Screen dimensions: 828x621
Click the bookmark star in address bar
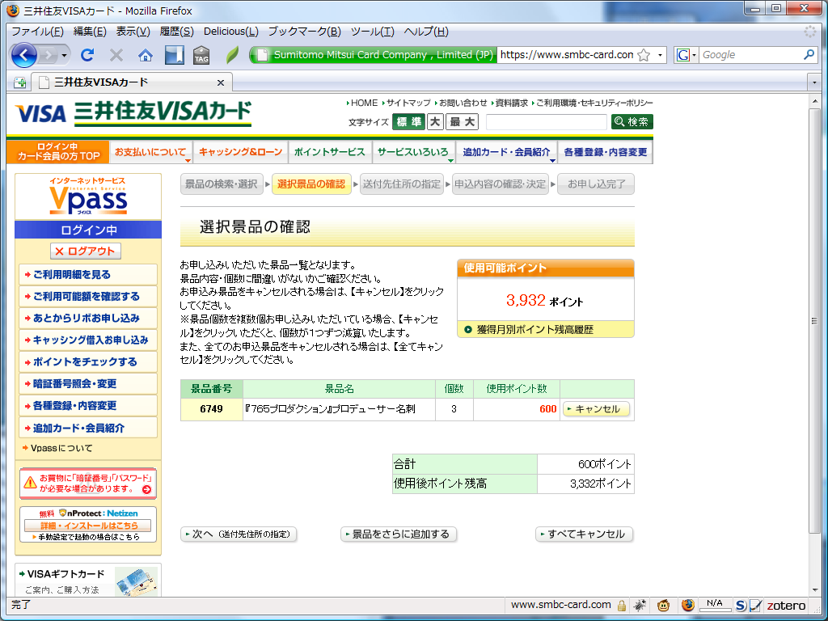pos(644,55)
